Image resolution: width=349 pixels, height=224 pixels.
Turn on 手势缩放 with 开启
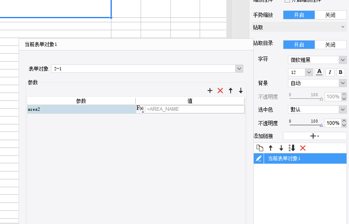pos(299,15)
